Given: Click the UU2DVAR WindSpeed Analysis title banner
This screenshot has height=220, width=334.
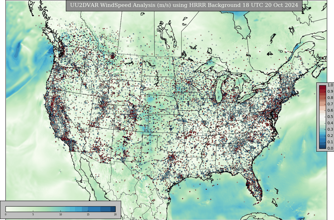Looking at the screenshot, I should (x=184, y=5).
